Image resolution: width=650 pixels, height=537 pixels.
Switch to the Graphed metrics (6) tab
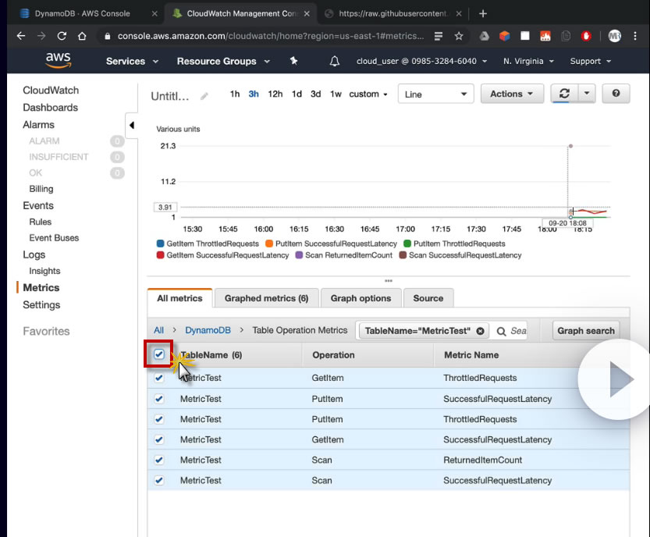click(266, 298)
